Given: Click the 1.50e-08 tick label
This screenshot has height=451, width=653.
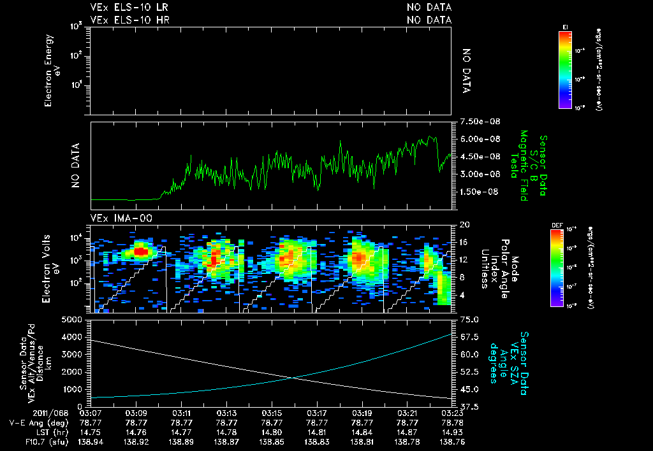Looking at the screenshot, I should 480,192.
